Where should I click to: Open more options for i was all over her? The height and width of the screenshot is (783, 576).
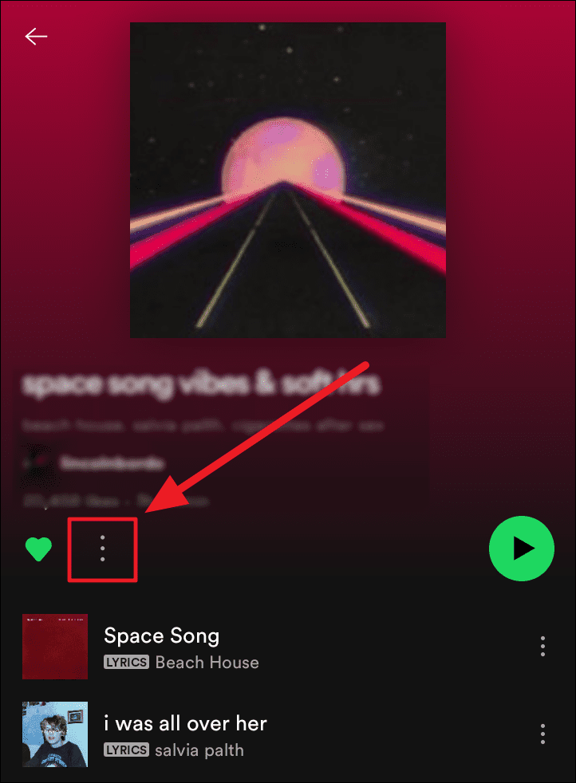point(542,734)
